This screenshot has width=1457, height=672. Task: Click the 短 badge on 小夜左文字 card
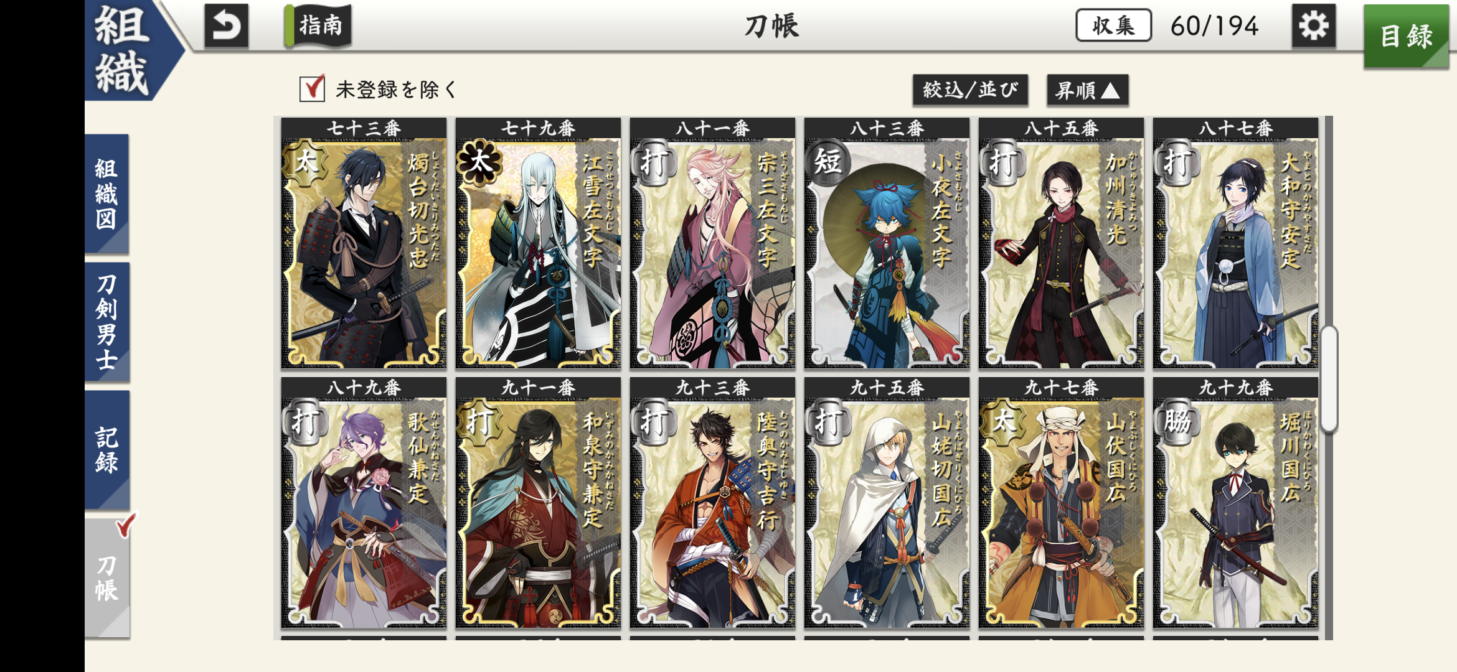coord(828,163)
